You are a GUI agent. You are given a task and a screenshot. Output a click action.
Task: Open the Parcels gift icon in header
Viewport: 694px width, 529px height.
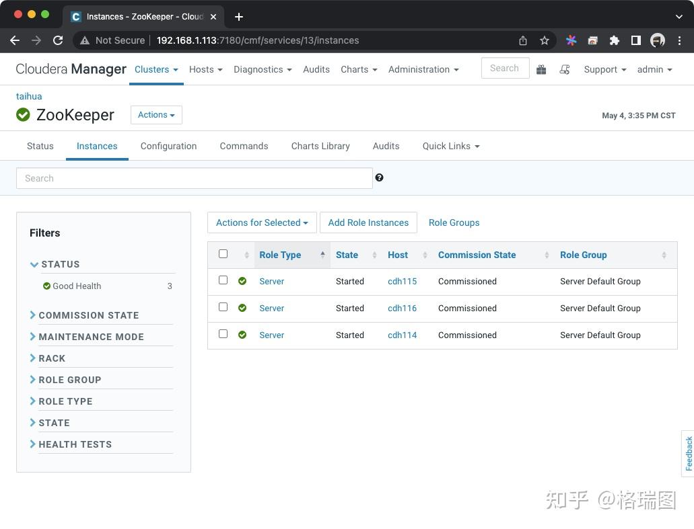coord(541,69)
